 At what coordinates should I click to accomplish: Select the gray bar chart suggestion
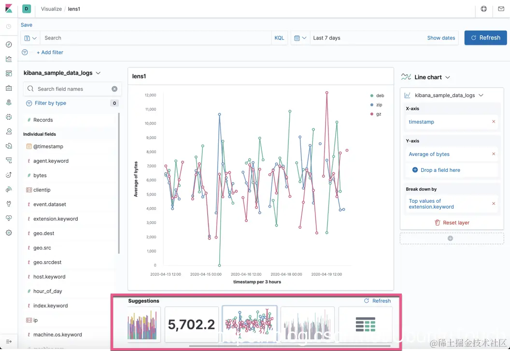(x=307, y=324)
